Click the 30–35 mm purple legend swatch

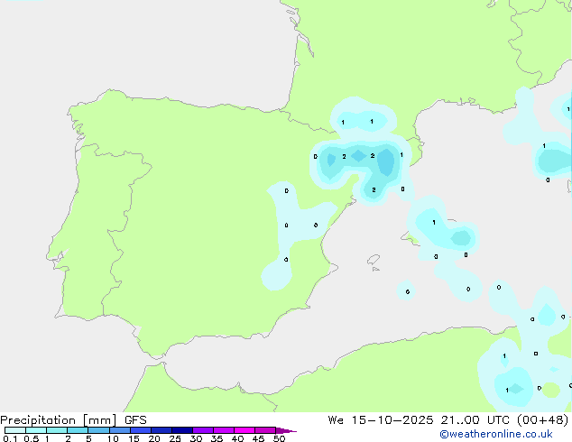[x=203, y=430]
